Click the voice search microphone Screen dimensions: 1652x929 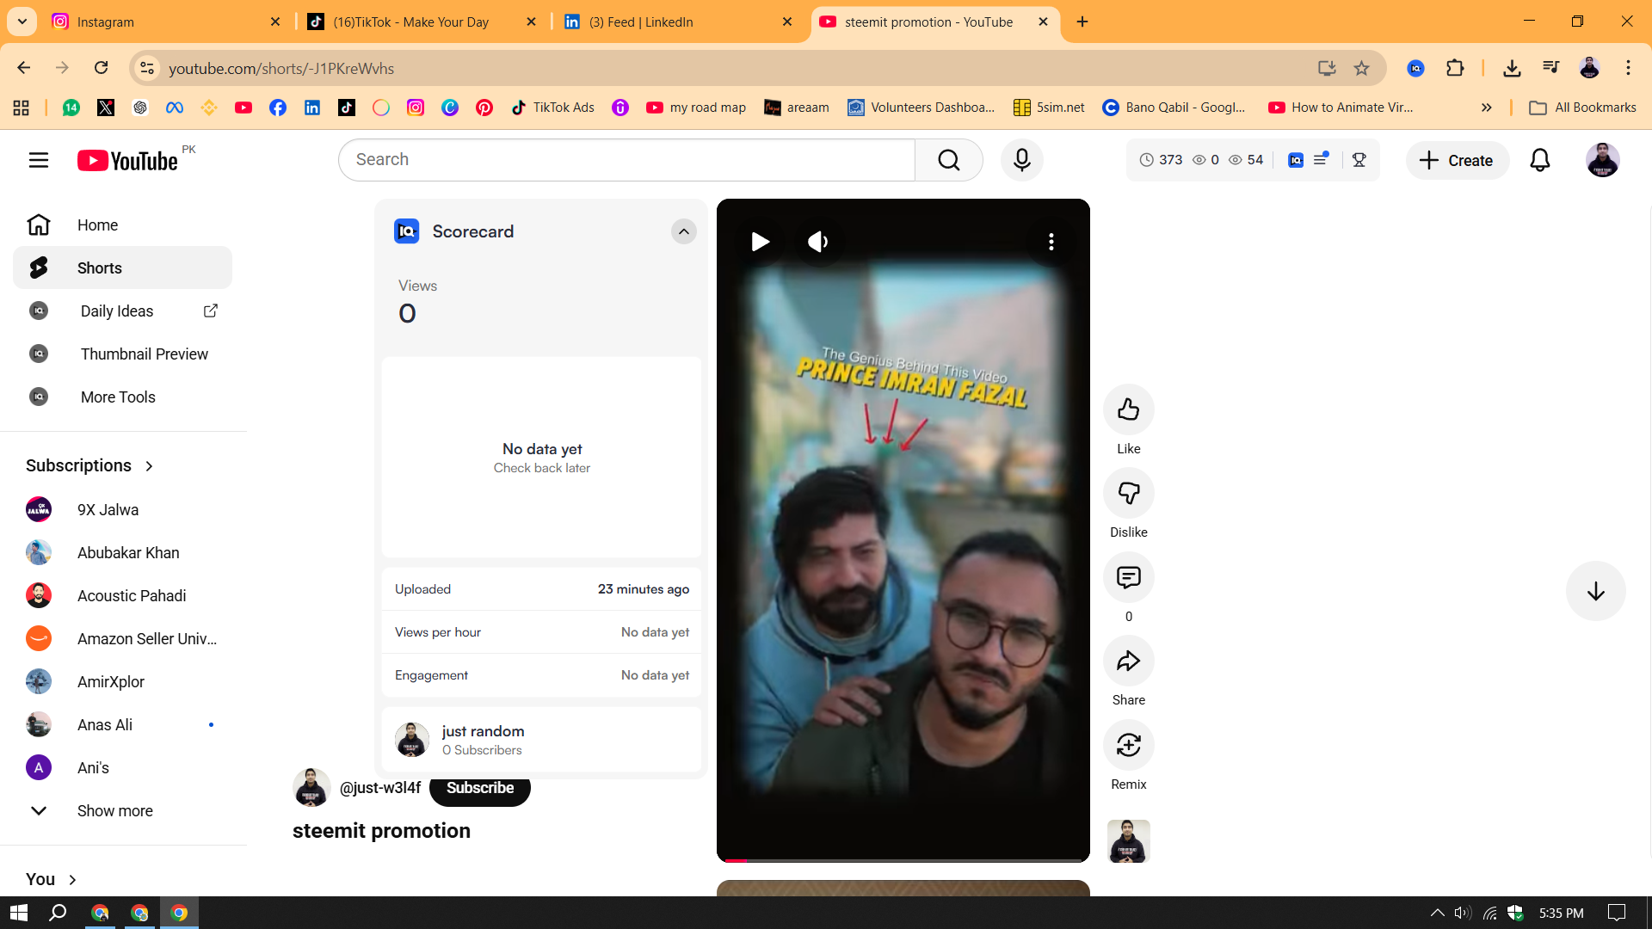(1021, 160)
